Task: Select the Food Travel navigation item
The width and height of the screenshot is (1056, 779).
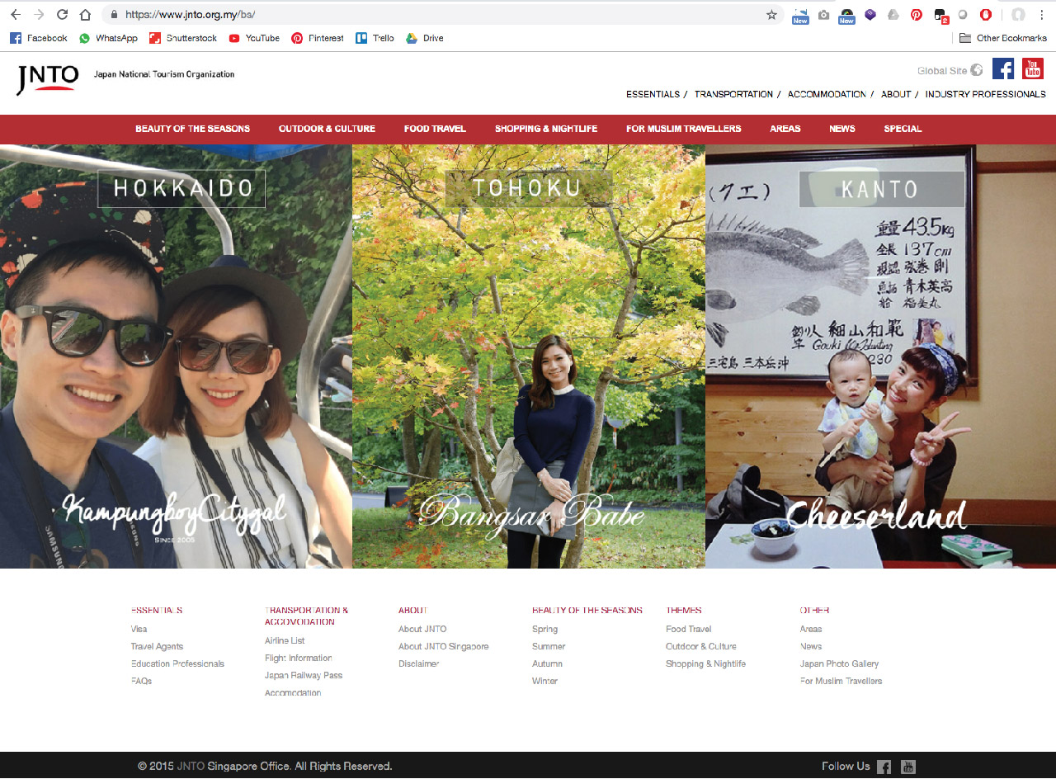Action: coord(435,129)
